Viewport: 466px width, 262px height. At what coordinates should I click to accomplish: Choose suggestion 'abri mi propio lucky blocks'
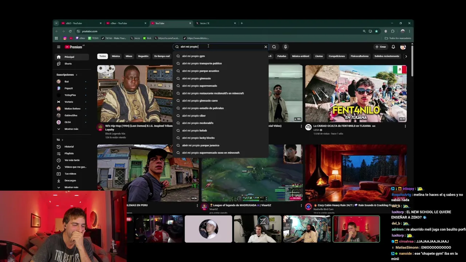(221, 138)
